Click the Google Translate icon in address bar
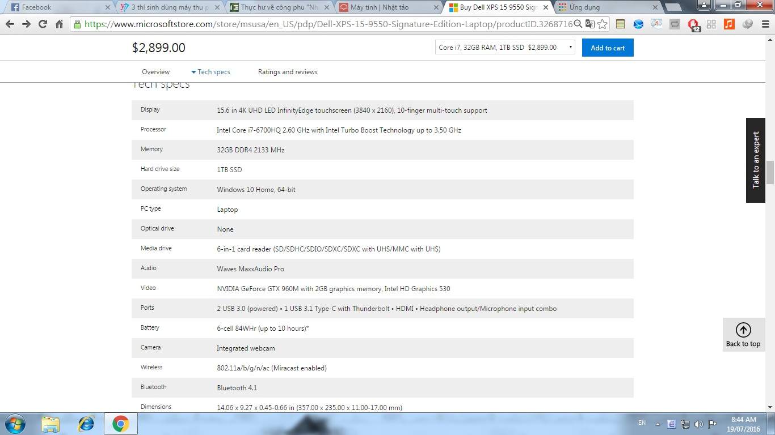This screenshot has width=775, height=435. point(590,24)
